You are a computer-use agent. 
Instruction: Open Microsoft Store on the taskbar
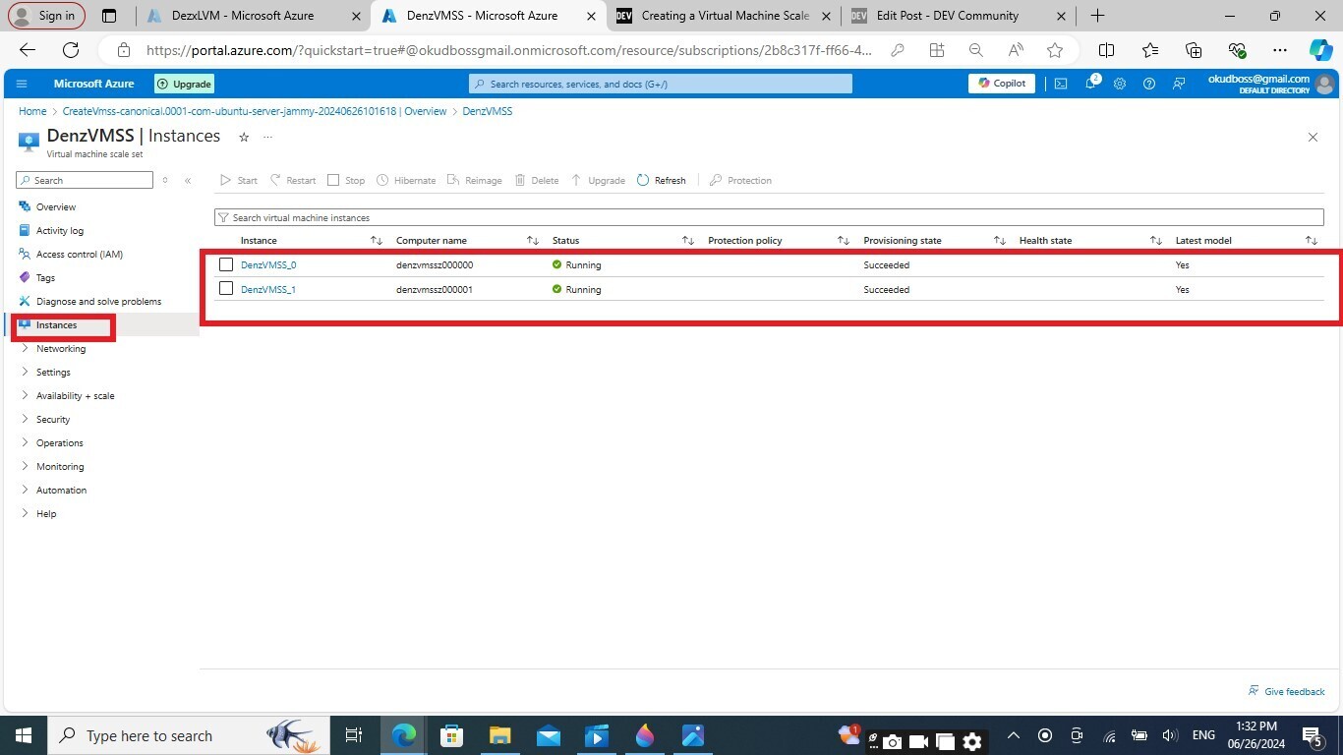(x=451, y=735)
